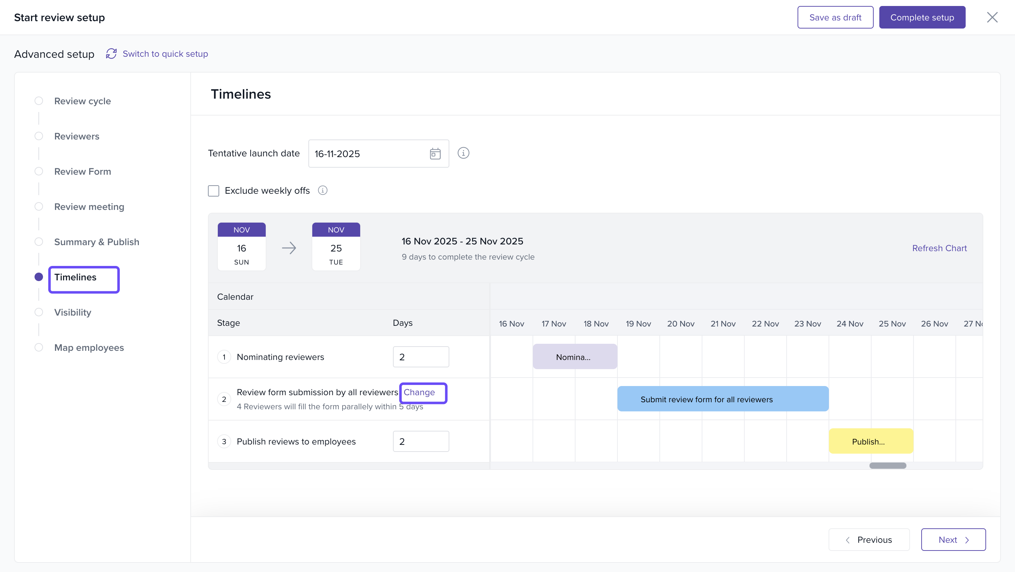Image resolution: width=1015 pixels, height=572 pixels.
Task: Go to Summary & Publish step
Action: click(x=97, y=242)
